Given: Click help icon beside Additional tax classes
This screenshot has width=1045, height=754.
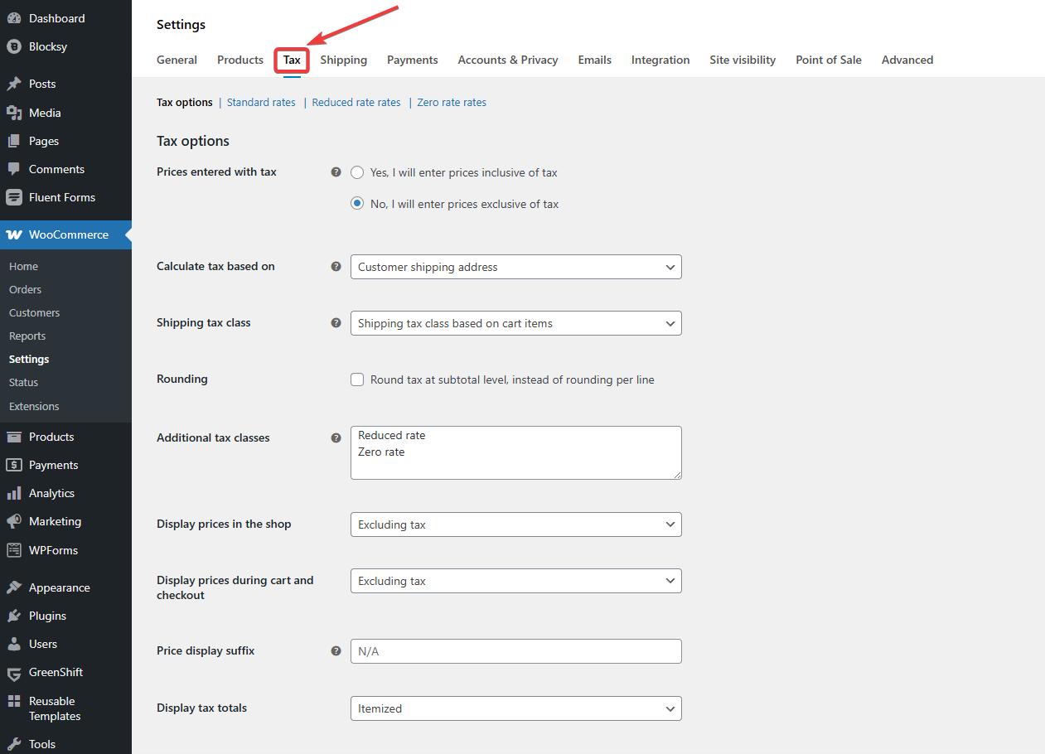Looking at the screenshot, I should click(x=336, y=438).
